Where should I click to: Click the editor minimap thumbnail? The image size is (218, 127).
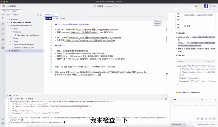(x=160, y=23)
